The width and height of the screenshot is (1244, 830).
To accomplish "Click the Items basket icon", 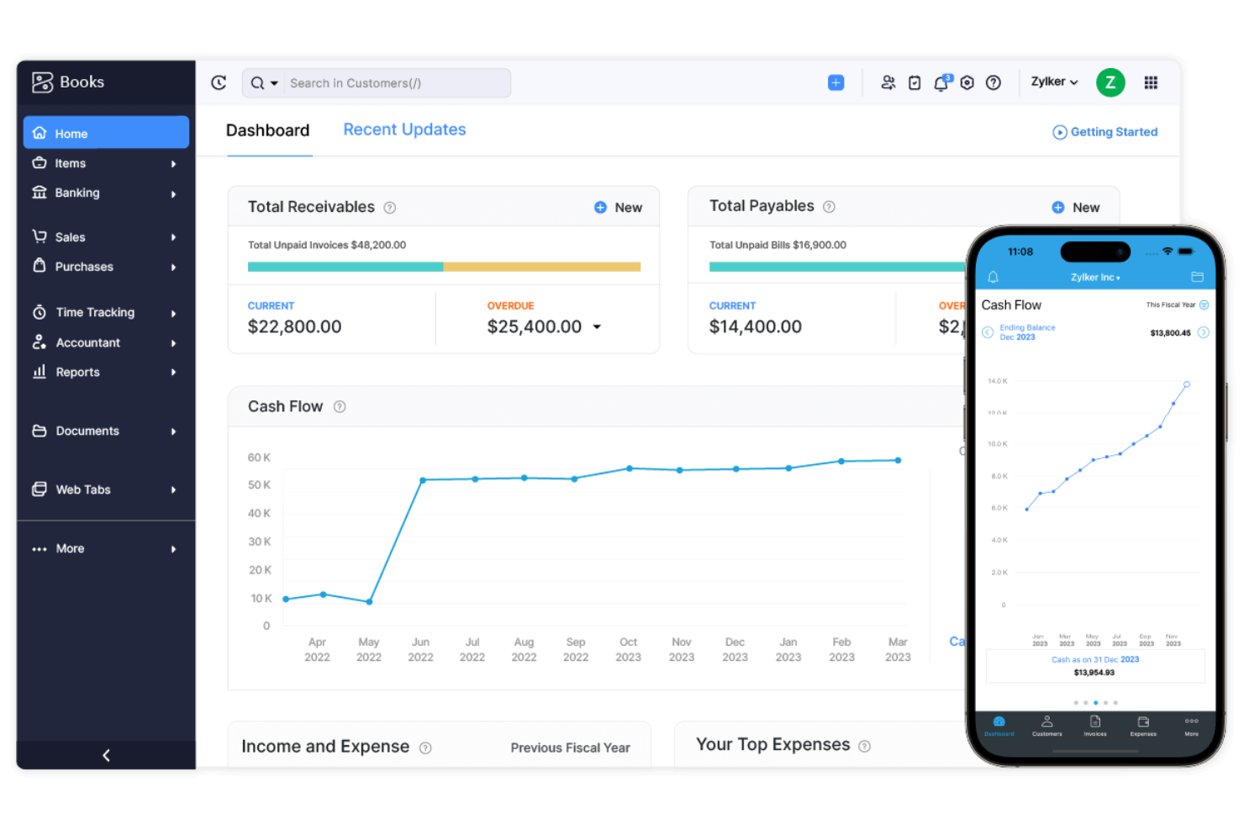I will (x=40, y=162).
